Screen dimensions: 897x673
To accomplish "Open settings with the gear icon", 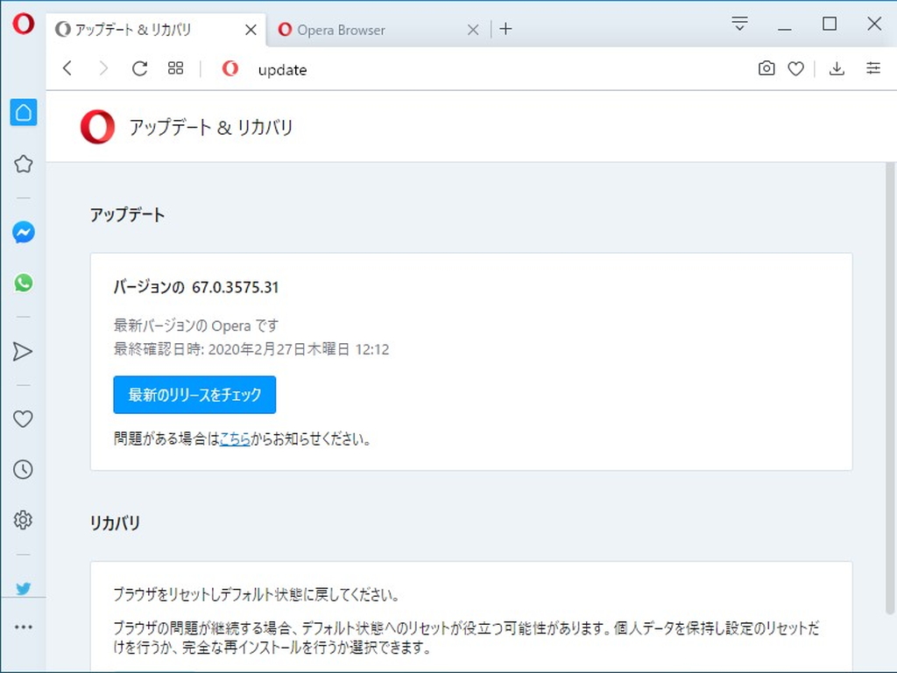I will click(23, 520).
